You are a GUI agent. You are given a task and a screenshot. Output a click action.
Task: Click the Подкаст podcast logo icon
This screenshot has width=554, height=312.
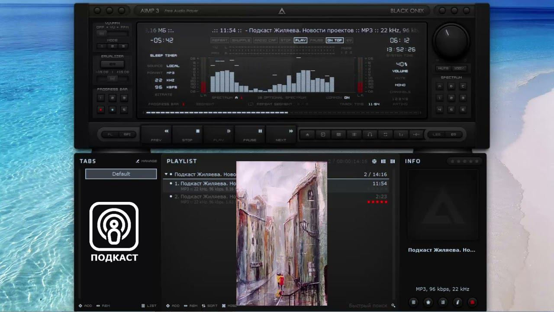click(x=114, y=231)
